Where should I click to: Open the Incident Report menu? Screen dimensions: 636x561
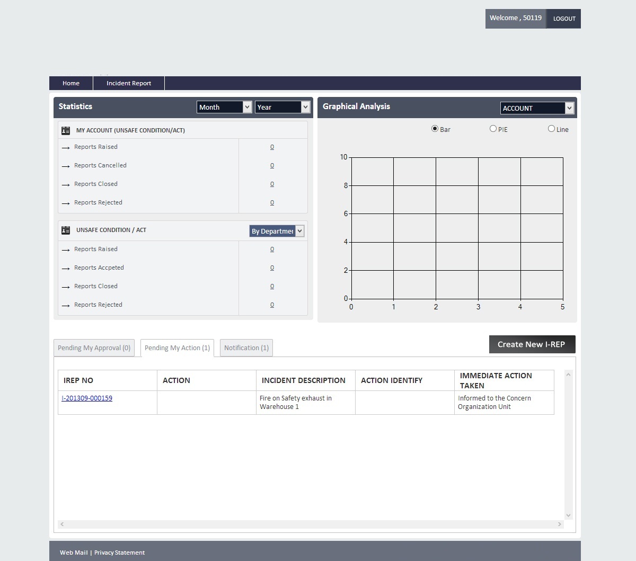[129, 83]
